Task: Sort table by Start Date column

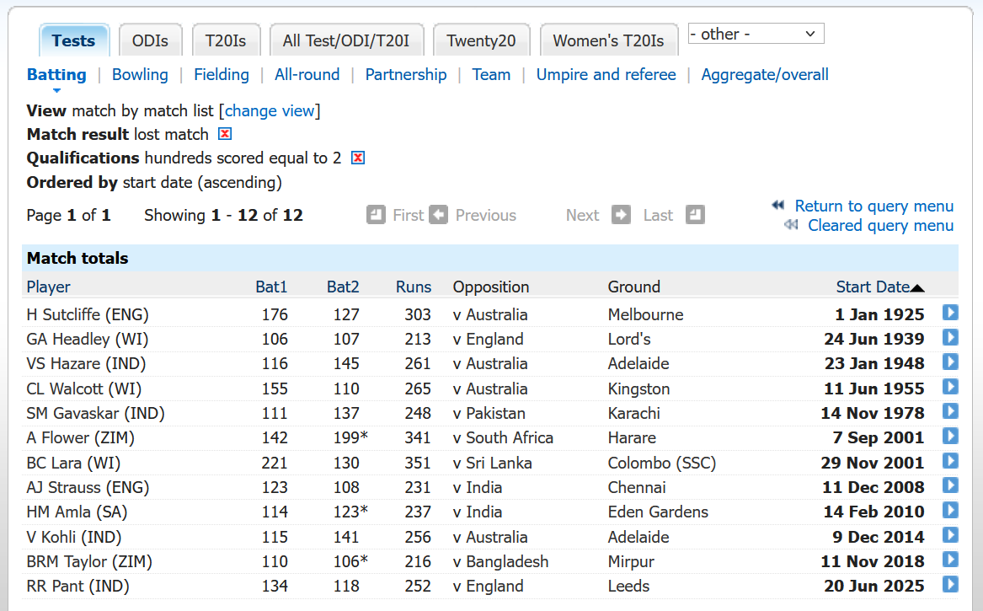Action: tap(873, 287)
